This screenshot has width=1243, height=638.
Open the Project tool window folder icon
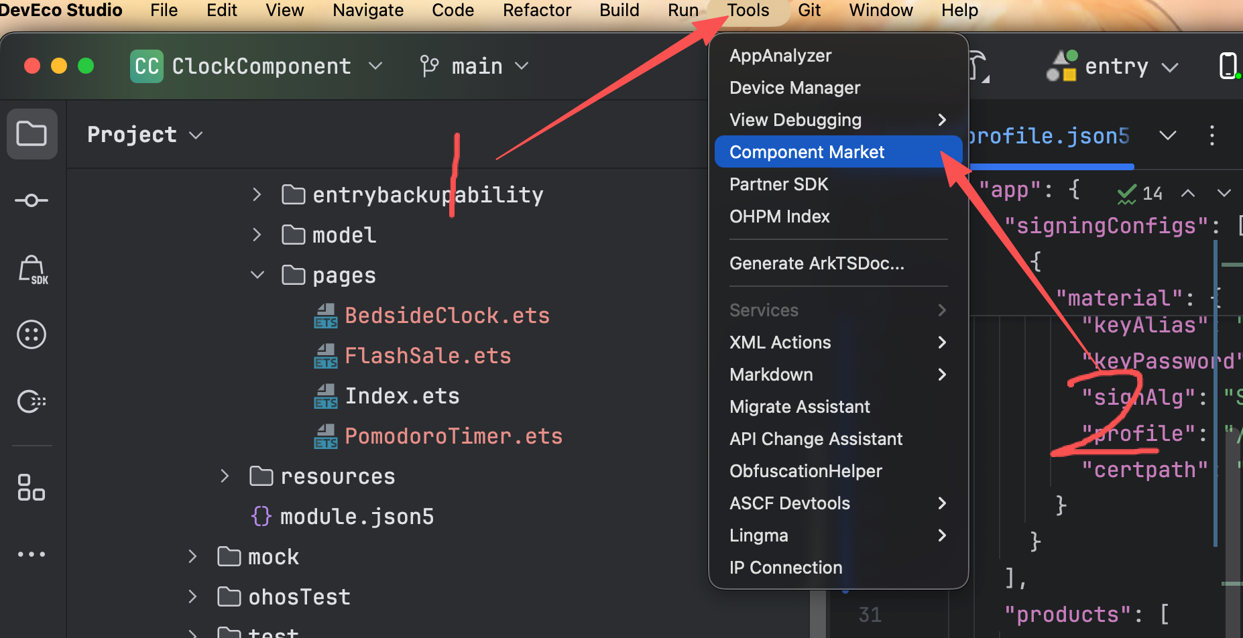point(32,134)
